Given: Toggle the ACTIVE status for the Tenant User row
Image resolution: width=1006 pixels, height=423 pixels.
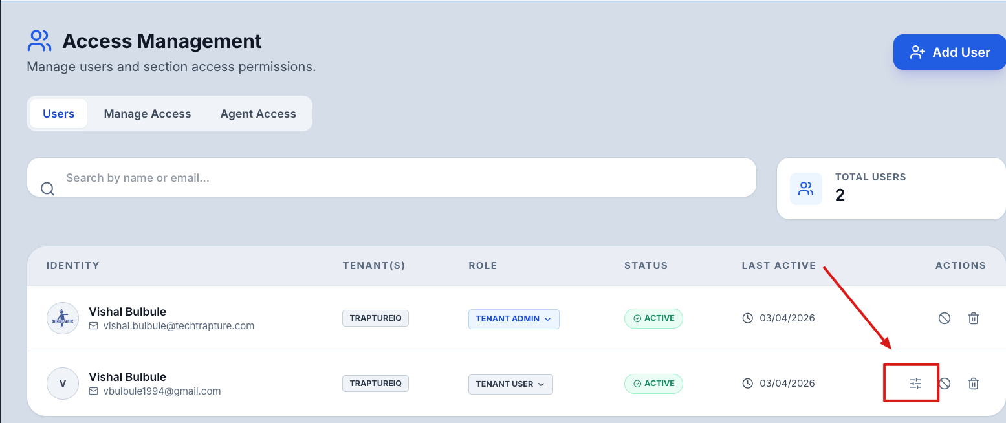Looking at the screenshot, I should pos(653,383).
